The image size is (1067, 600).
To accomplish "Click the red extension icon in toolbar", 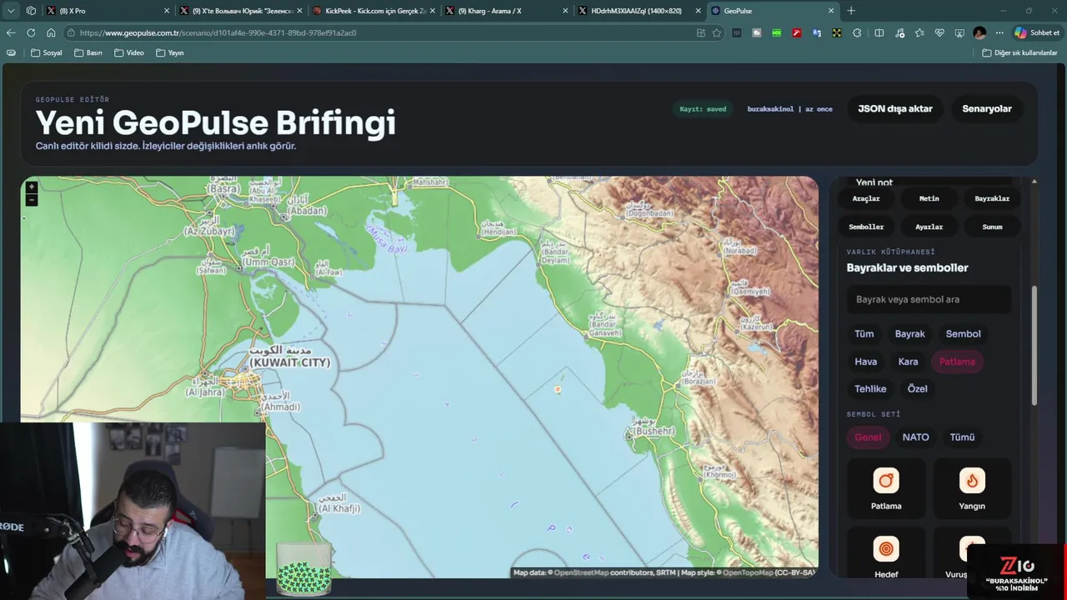I will [797, 32].
